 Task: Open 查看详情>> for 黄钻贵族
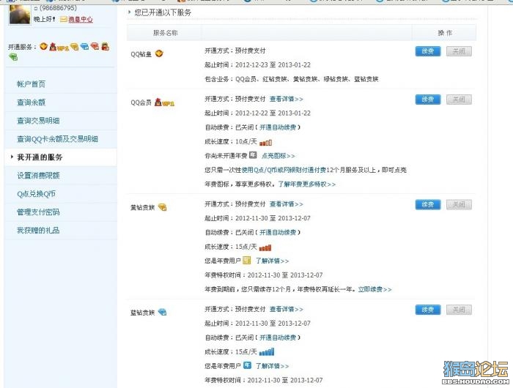287,204
